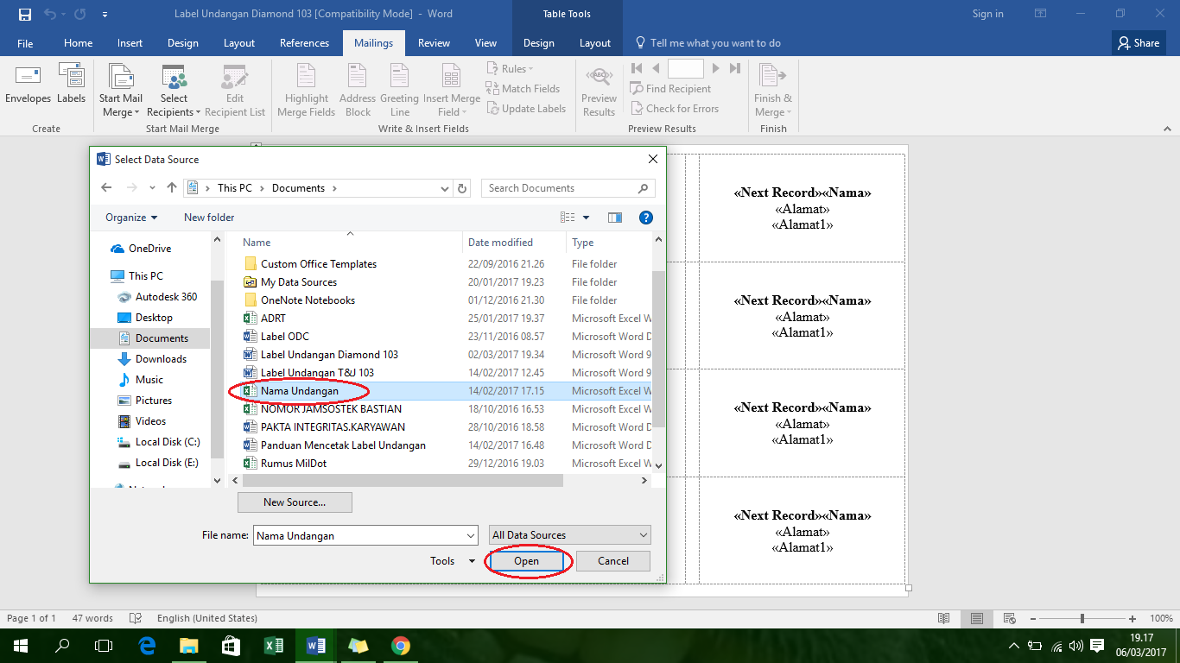Switch to Print Layout view icon
1180x663 pixels.
coord(977,619)
